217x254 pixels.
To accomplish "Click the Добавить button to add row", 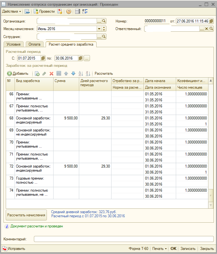I will tap(18, 73).
